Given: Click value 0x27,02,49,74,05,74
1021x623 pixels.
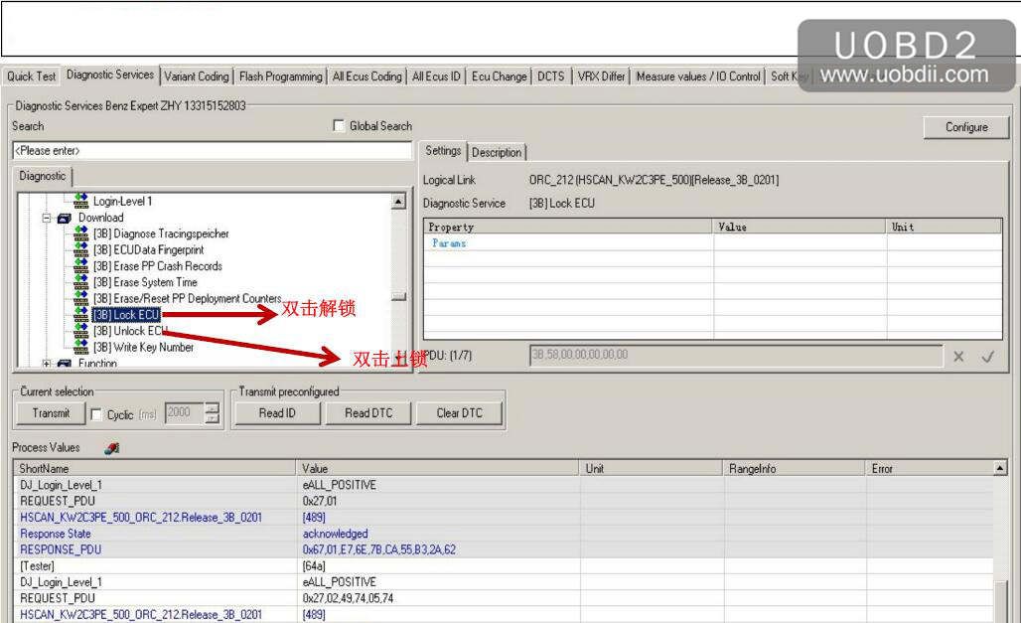Looking at the screenshot, I should point(348,598).
